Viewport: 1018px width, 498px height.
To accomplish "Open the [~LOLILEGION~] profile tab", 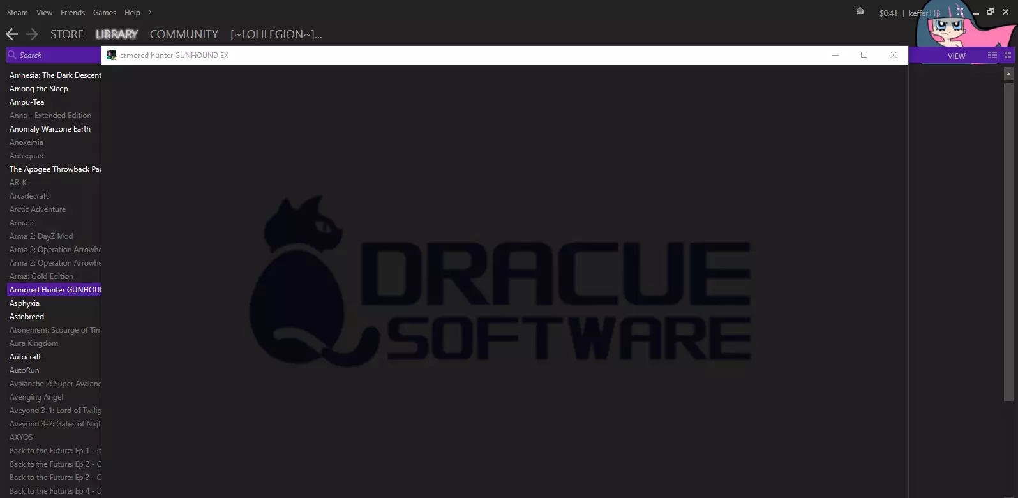I will click(276, 34).
